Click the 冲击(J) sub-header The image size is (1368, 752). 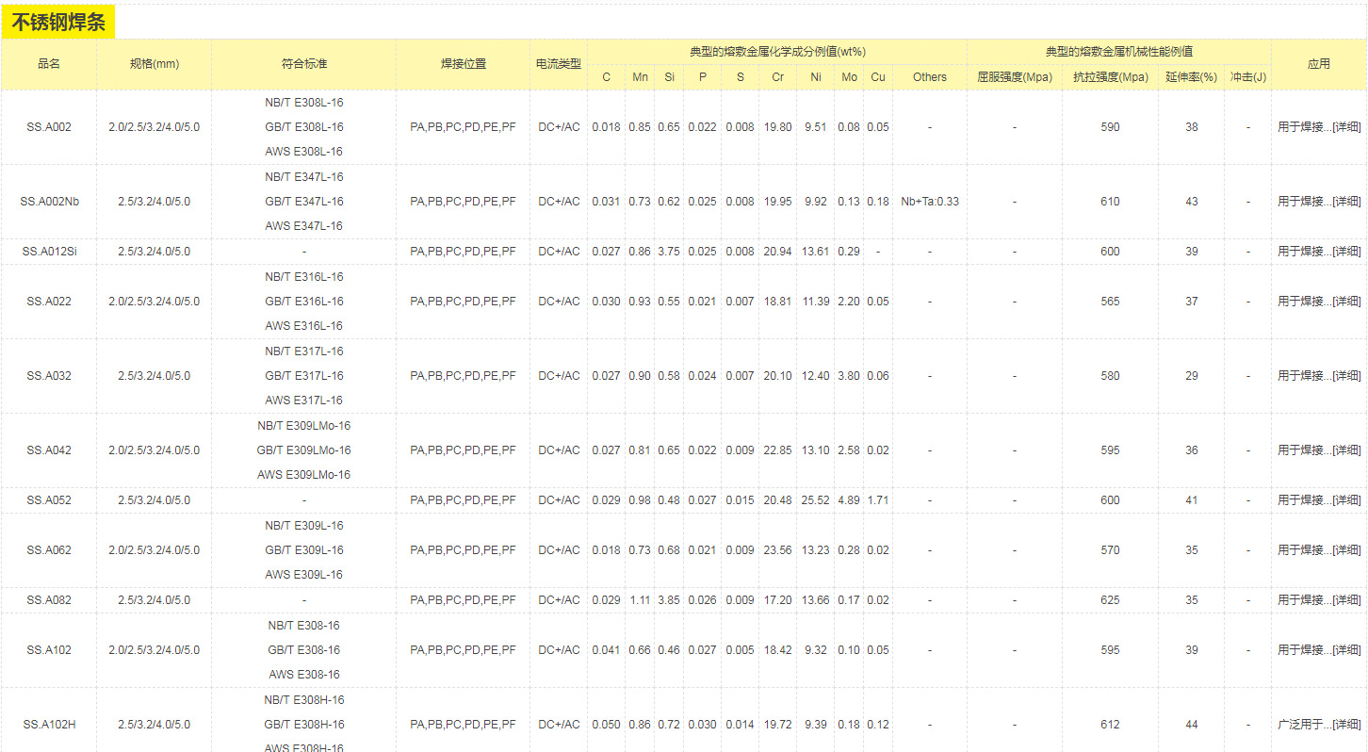click(x=1248, y=77)
